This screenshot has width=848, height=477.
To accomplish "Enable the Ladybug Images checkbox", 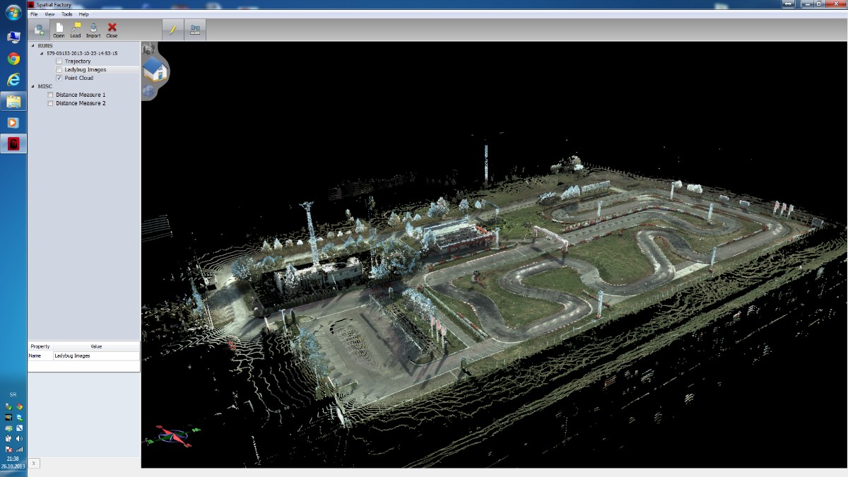I will pos(59,70).
